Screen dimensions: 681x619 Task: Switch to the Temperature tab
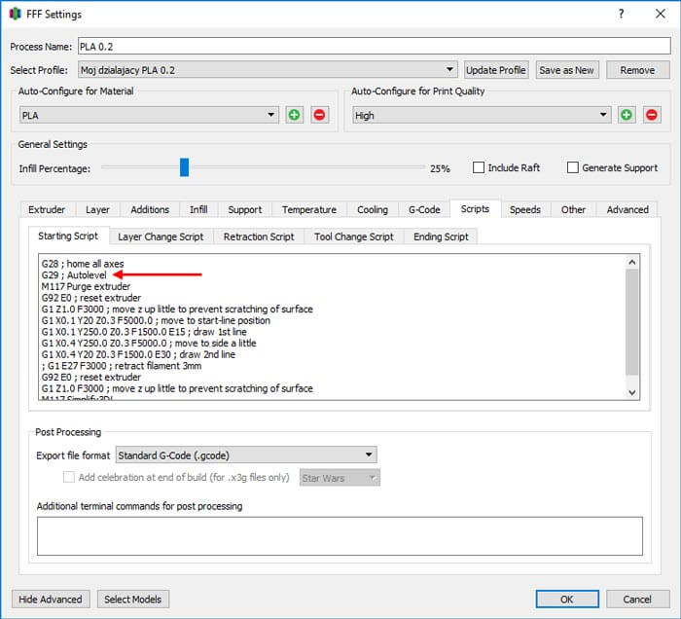coord(309,210)
